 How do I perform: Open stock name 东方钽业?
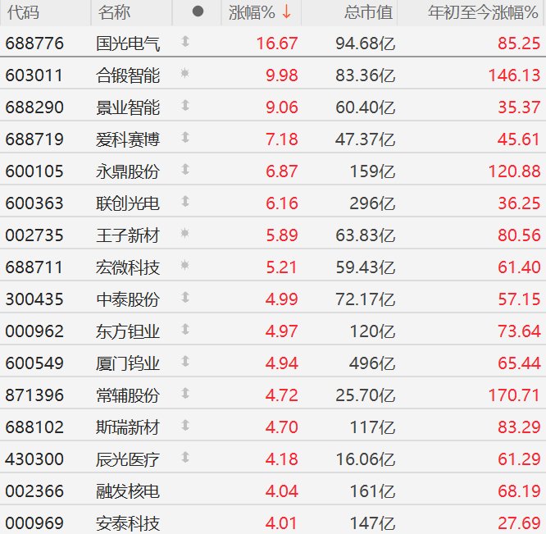click(128, 331)
